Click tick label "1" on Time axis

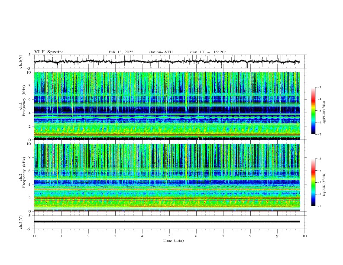[x=61, y=236]
